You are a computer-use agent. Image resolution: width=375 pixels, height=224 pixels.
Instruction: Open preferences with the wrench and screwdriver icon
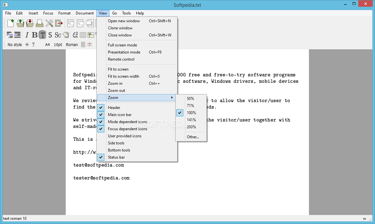pos(49,23)
